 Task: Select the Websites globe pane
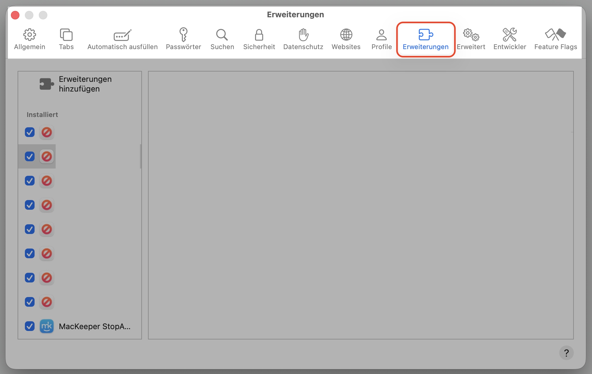click(346, 39)
